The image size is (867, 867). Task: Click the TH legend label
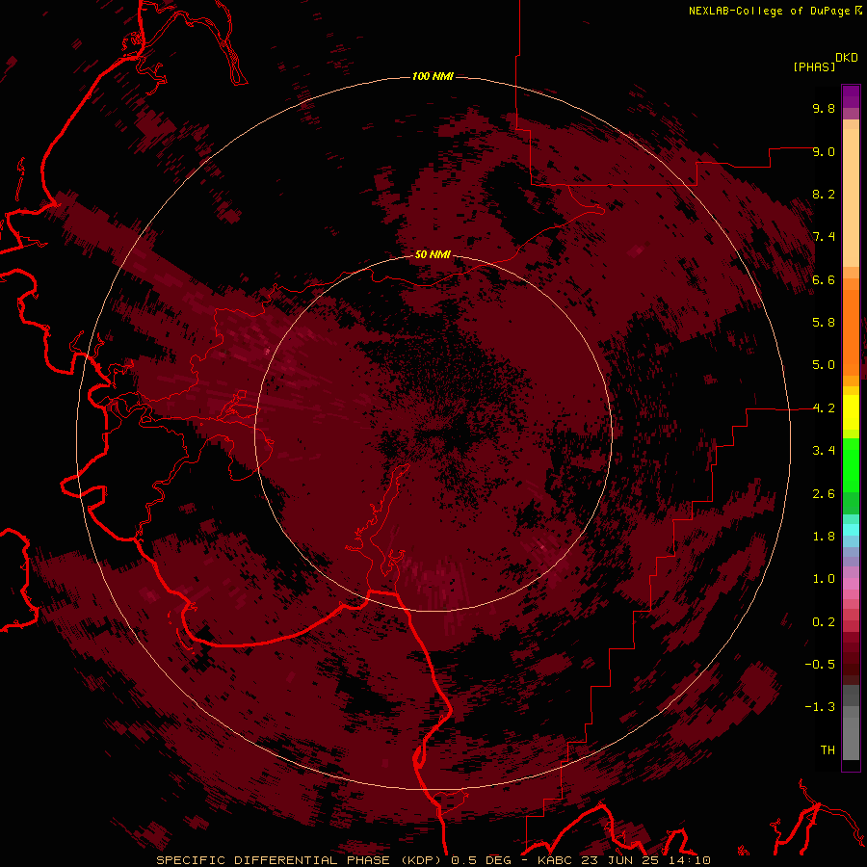tap(828, 750)
